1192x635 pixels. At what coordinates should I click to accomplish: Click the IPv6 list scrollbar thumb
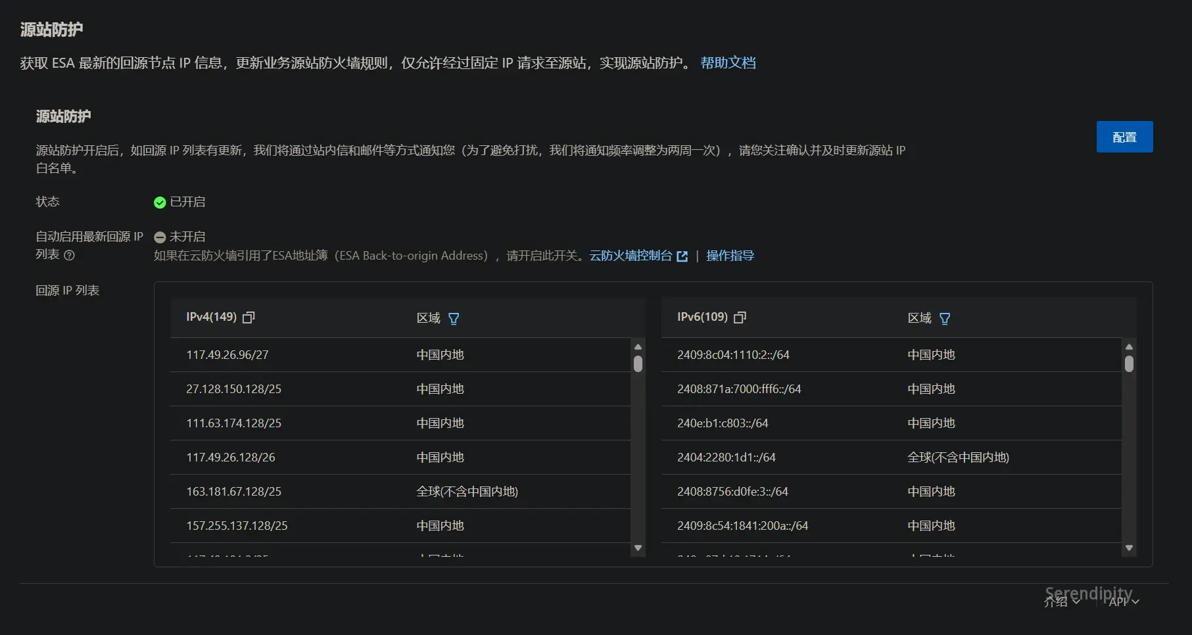(1129, 364)
